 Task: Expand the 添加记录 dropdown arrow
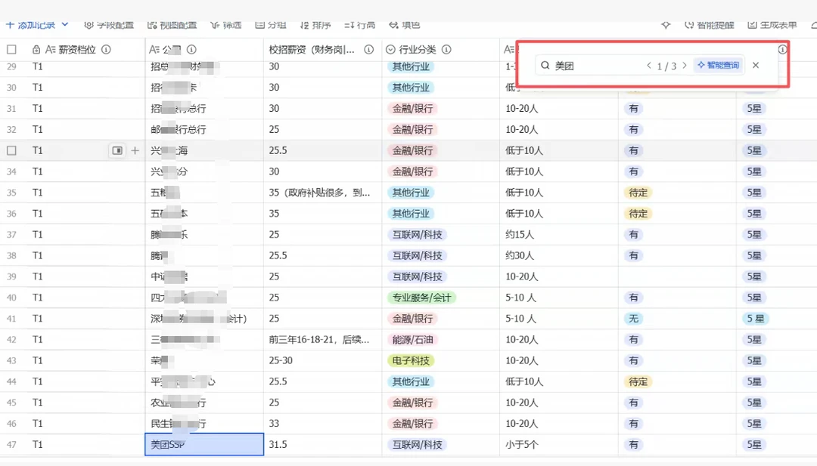(x=65, y=24)
